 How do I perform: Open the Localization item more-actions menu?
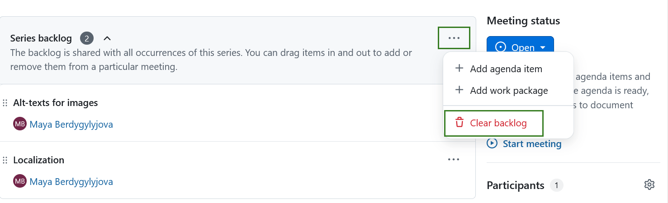tap(454, 159)
